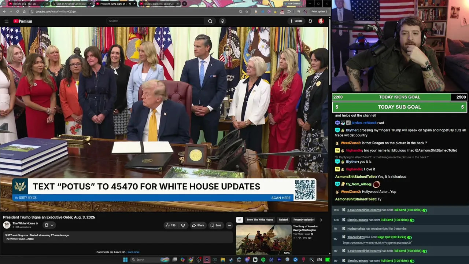Click username jordan_rehbock in chat
469x264 pixels.
pos(364,123)
